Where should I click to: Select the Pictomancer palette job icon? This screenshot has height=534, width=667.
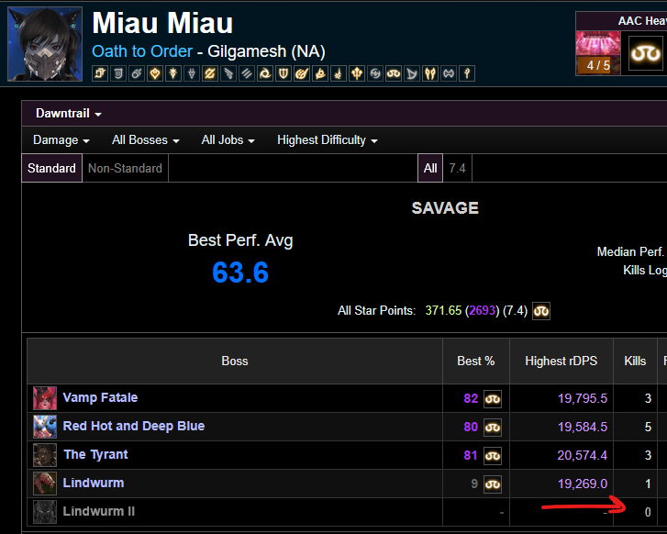[302, 73]
